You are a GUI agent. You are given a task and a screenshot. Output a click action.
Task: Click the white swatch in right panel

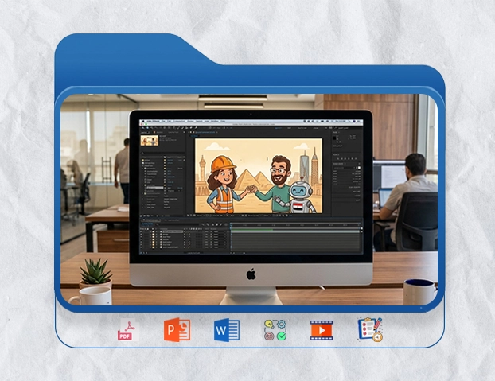pyautogui.click(x=359, y=168)
